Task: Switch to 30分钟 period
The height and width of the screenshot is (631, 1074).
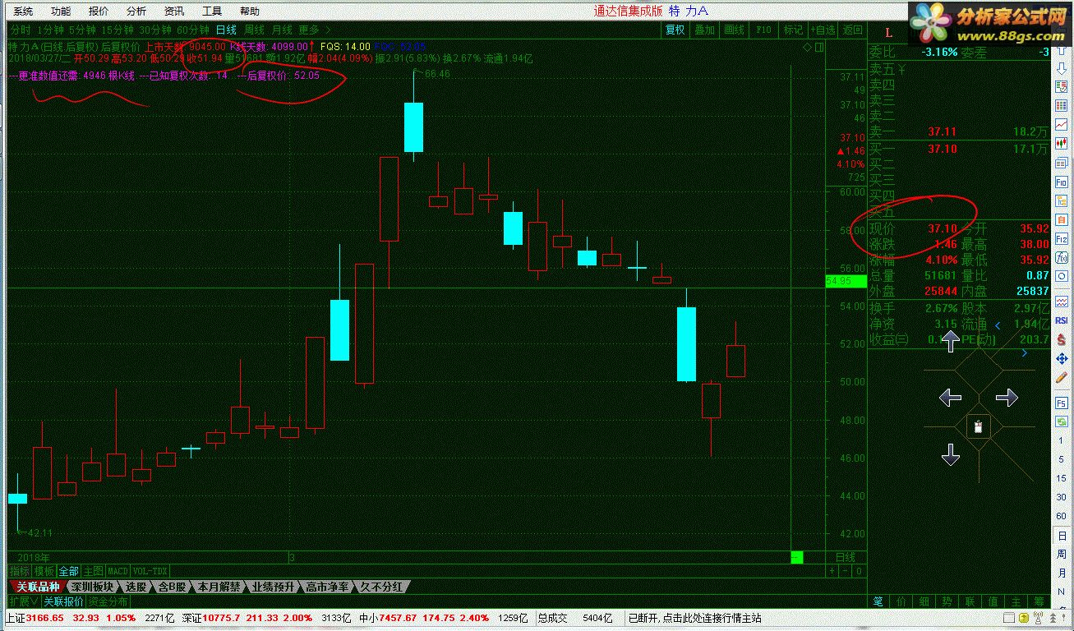Action: click(156, 30)
